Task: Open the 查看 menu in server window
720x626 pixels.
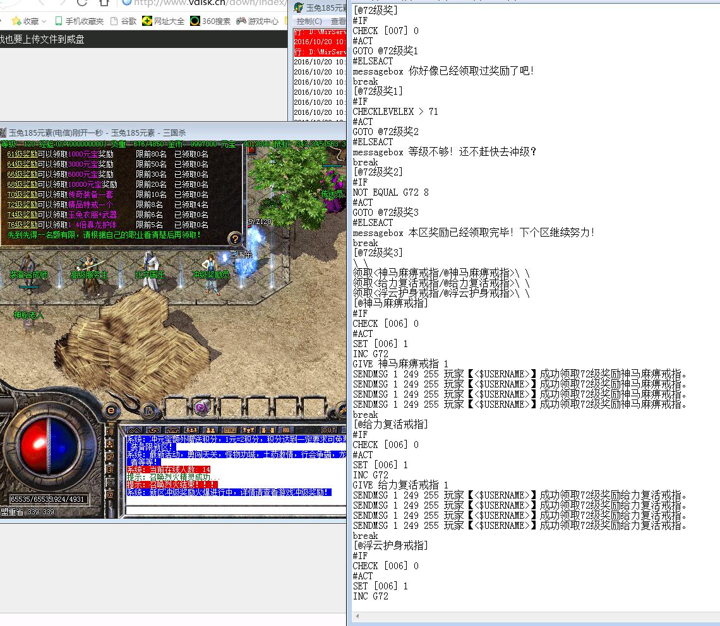Action: (339, 21)
